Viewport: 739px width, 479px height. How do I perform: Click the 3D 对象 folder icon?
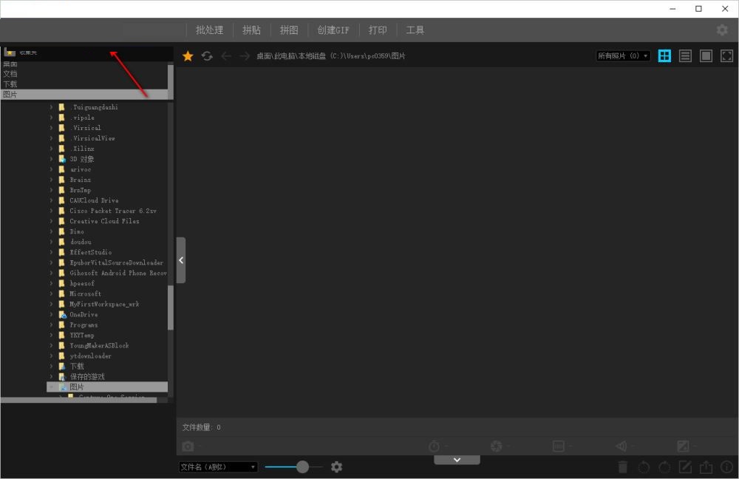[x=62, y=159]
